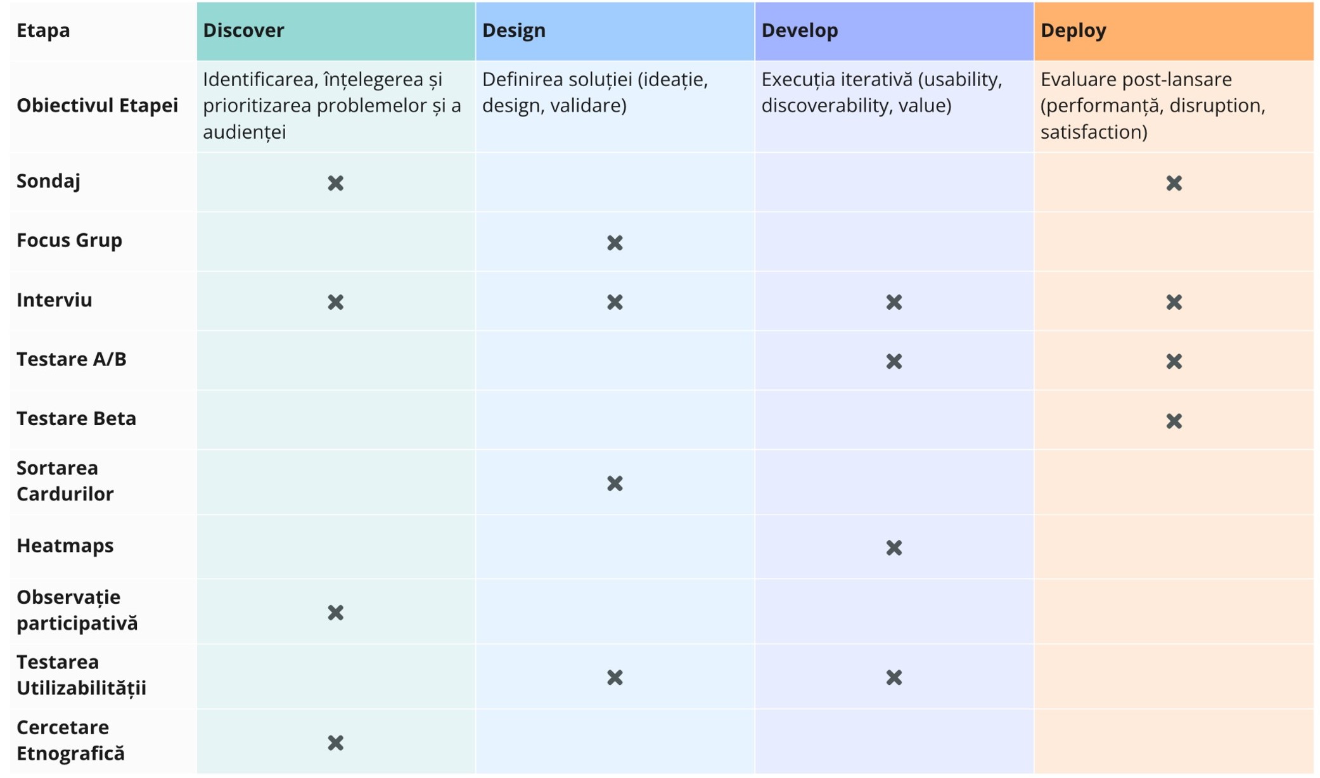Image resolution: width=1320 pixels, height=778 pixels.
Task: Click the X mark for Observație participativă
Action: coord(335,613)
